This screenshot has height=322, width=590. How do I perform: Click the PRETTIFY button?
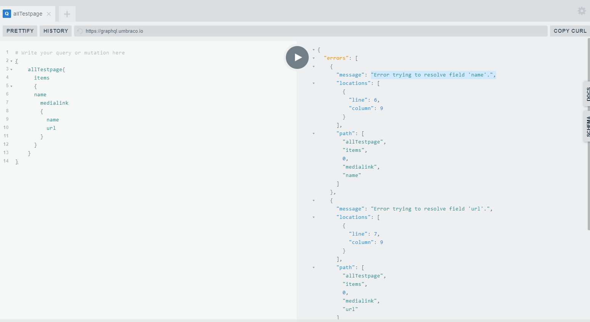[20, 31]
